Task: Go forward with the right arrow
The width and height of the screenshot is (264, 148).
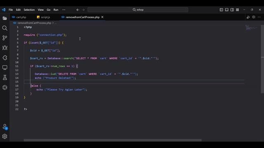Action: click(83, 10)
